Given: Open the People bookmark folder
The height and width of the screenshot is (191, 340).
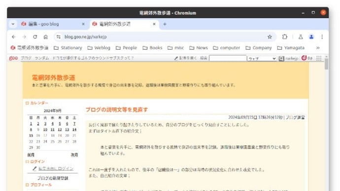Looking at the screenshot, I should tap(127, 48).
